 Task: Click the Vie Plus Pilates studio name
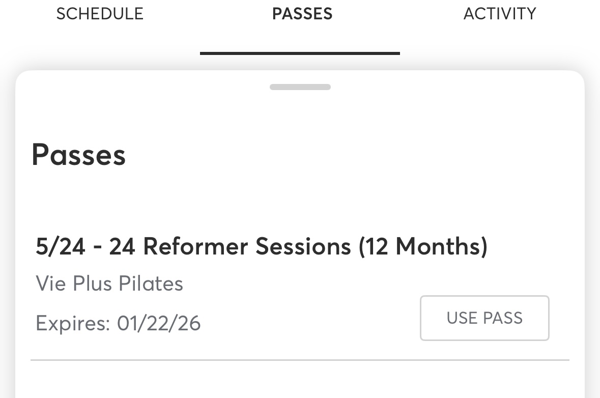tap(109, 283)
